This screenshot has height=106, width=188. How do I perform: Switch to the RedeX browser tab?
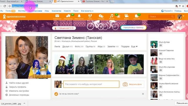(x=11, y=1)
